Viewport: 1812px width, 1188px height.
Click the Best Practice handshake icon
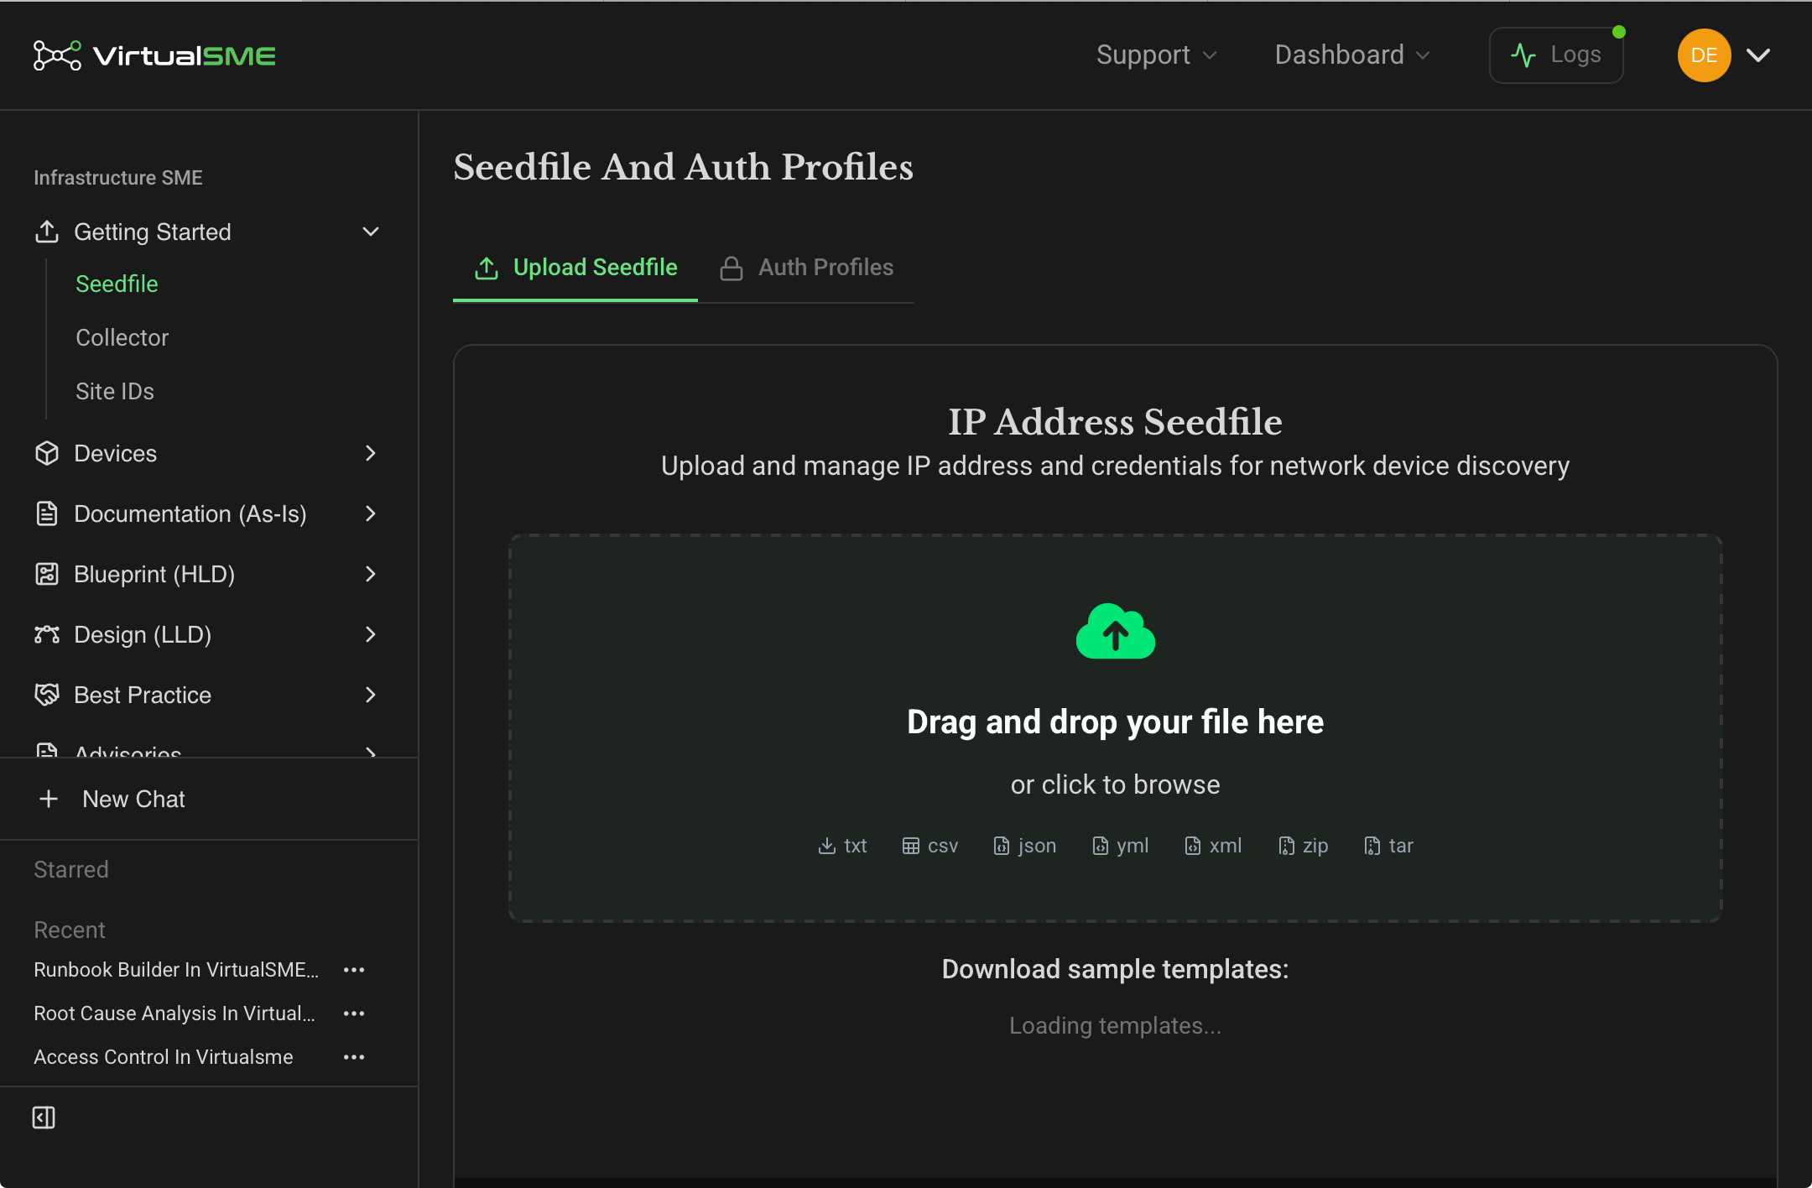click(x=47, y=695)
